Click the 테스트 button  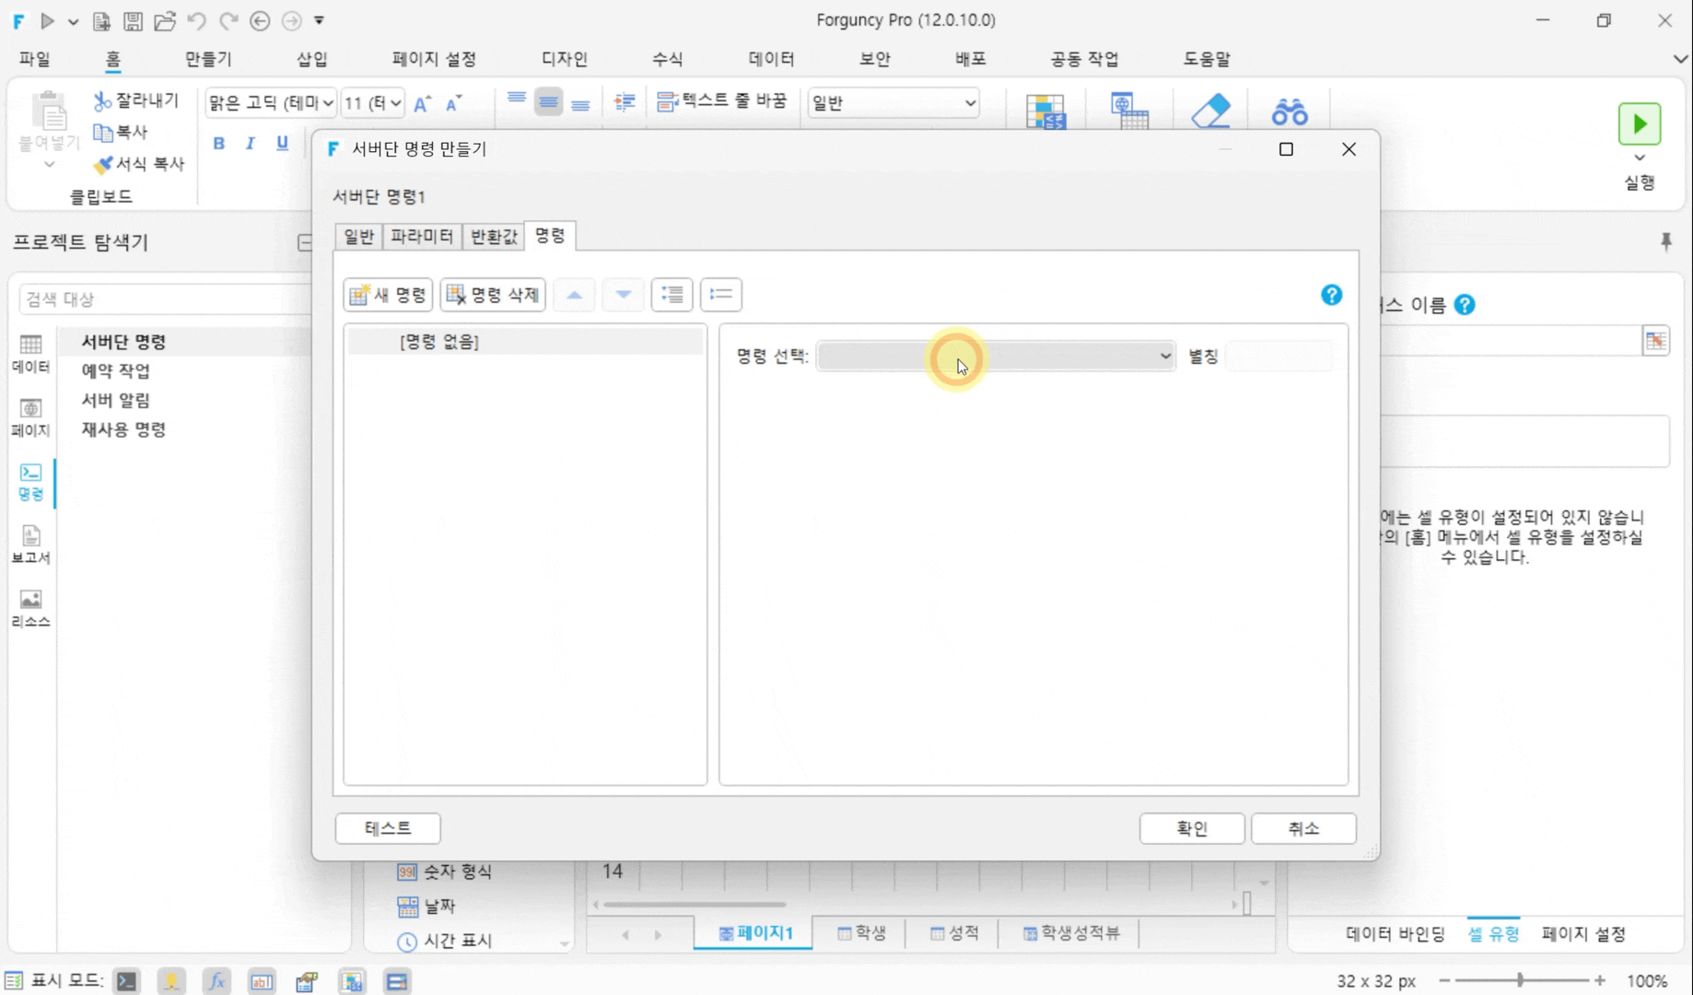(x=388, y=828)
